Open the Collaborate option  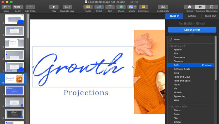coord(163,7)
